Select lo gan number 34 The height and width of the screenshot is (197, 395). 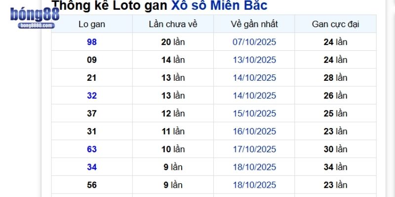[x=92, y=167]
